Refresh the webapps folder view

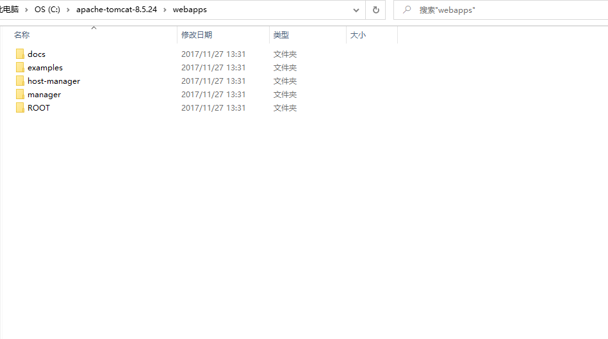click(x=375, y=10)
